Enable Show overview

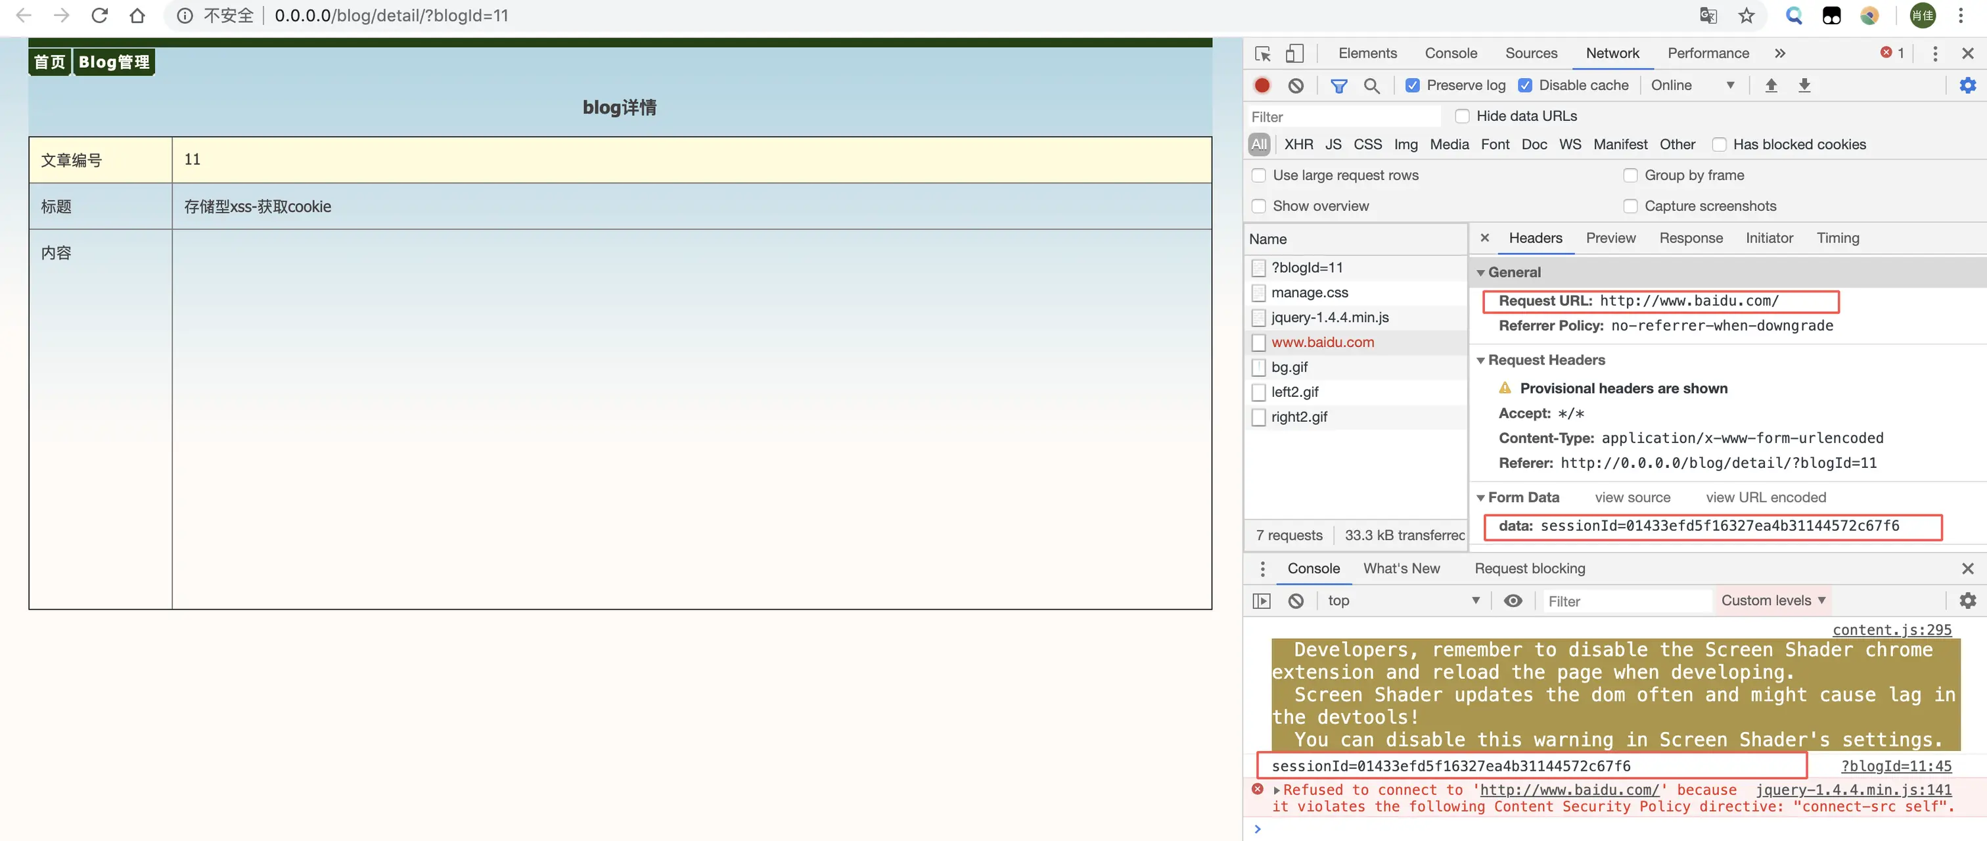click(x=1259, y=207)
